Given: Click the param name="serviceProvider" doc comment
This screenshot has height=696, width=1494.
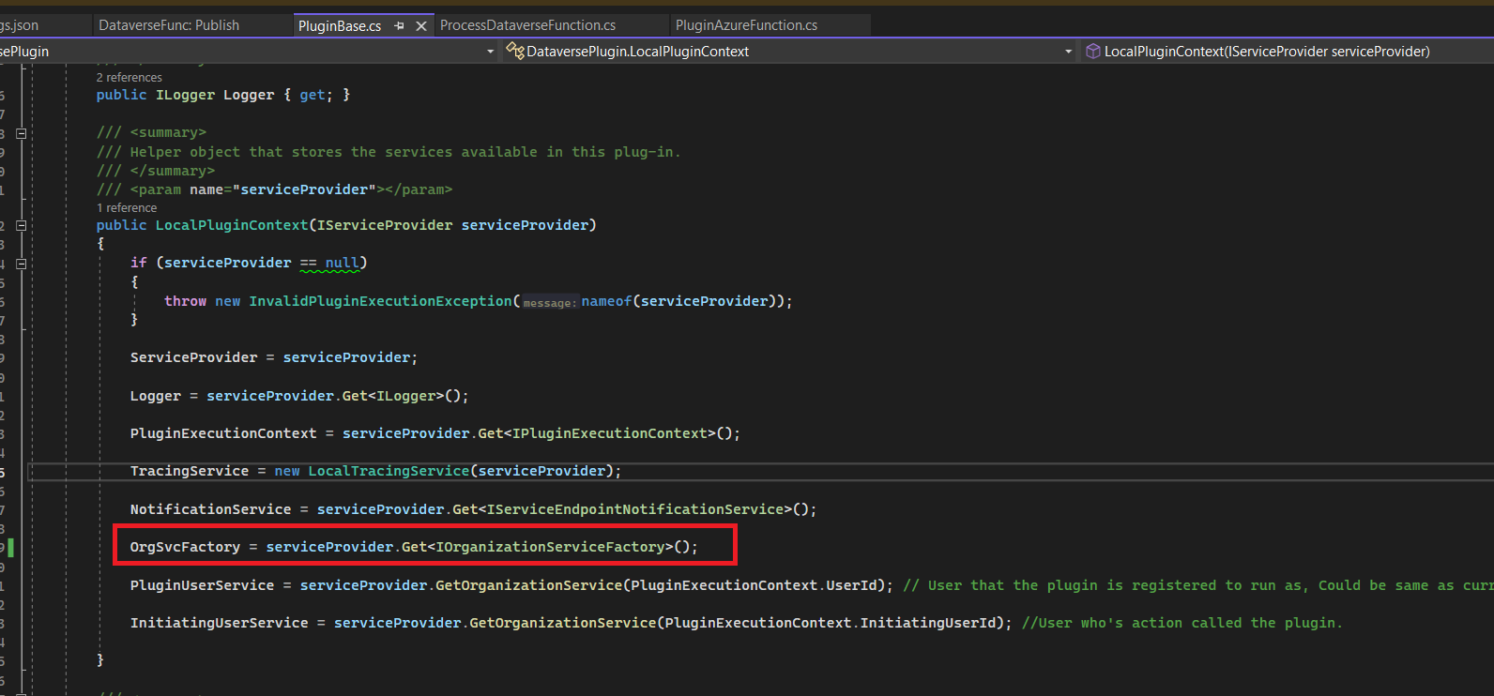Looking at the screenshot, I should 274,189.
